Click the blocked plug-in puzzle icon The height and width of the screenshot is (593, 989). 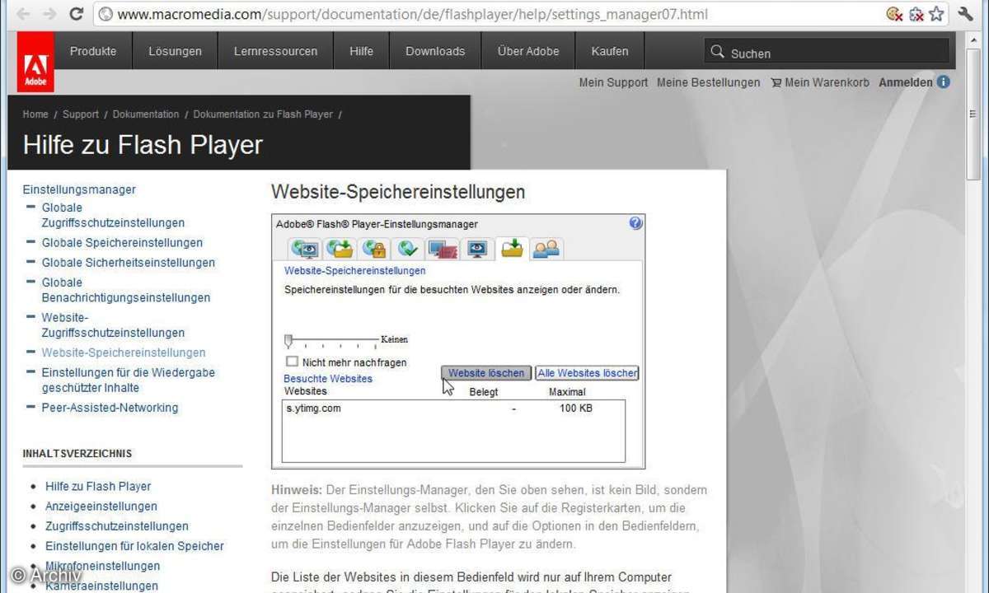[x=916, y=14]
